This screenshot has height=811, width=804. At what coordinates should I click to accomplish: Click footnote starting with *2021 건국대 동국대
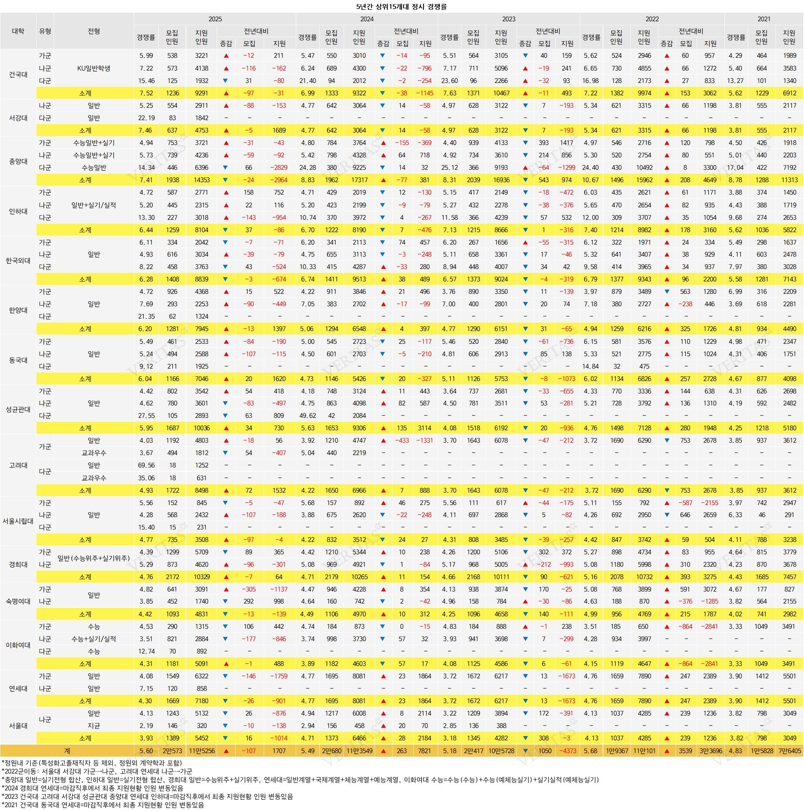pos(103,805)
